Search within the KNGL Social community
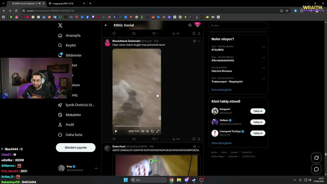327x184 pixels. click(x=190, y=25)
